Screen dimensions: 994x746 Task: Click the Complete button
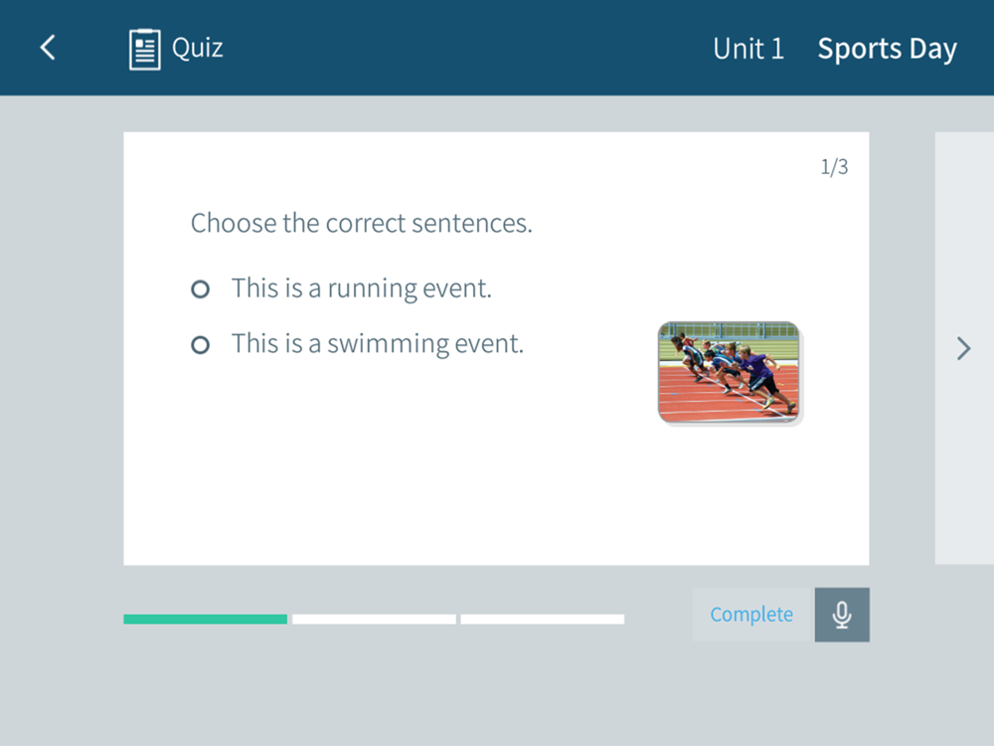tap(752, 615)
